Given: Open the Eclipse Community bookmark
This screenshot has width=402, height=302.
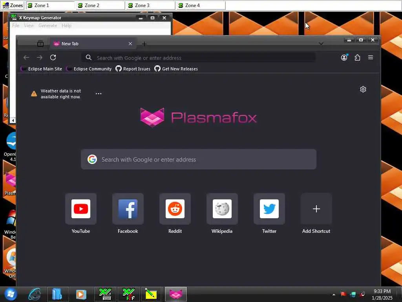Looking at the screenshot, I should point(89,69).
